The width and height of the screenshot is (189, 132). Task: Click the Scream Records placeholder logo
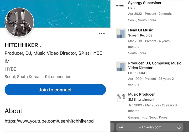(121, 33)
